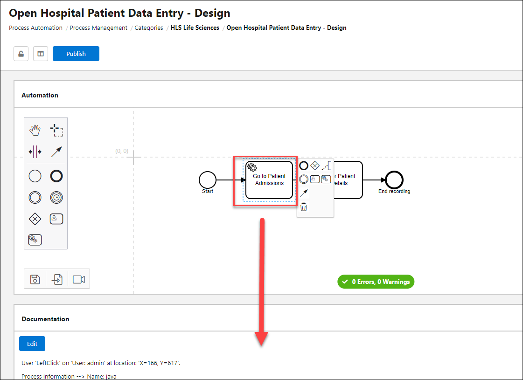Pick the Create end event tool
The width and height of the screenshot is (523, 380).
coord(56,176)
